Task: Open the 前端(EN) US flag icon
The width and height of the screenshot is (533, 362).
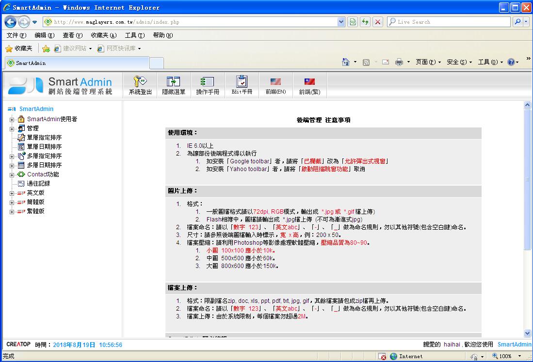Action: 275,81
